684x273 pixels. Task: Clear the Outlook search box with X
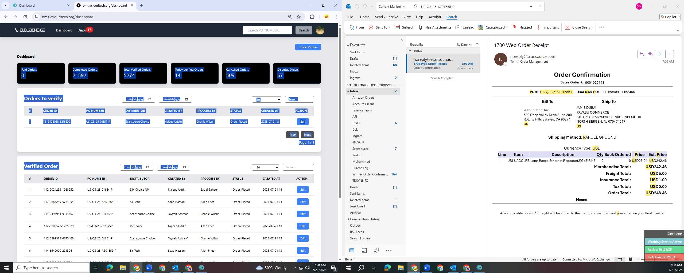[x=540, y=6]
